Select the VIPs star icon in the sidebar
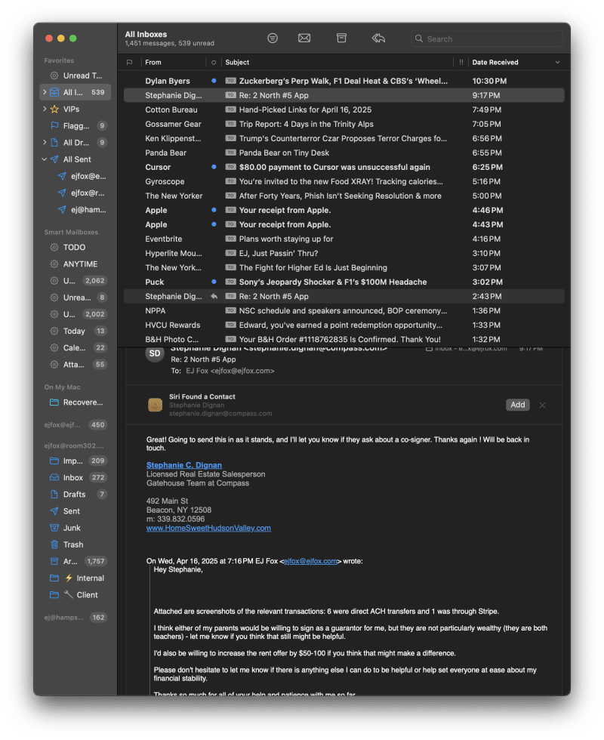Image resolution: width=604 pixels, height=740 pixels. pyautogui.click(x=54, y=109)
